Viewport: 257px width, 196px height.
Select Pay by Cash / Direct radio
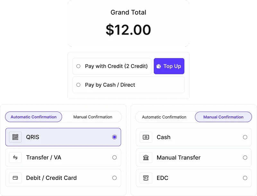[x=78, y=85]
